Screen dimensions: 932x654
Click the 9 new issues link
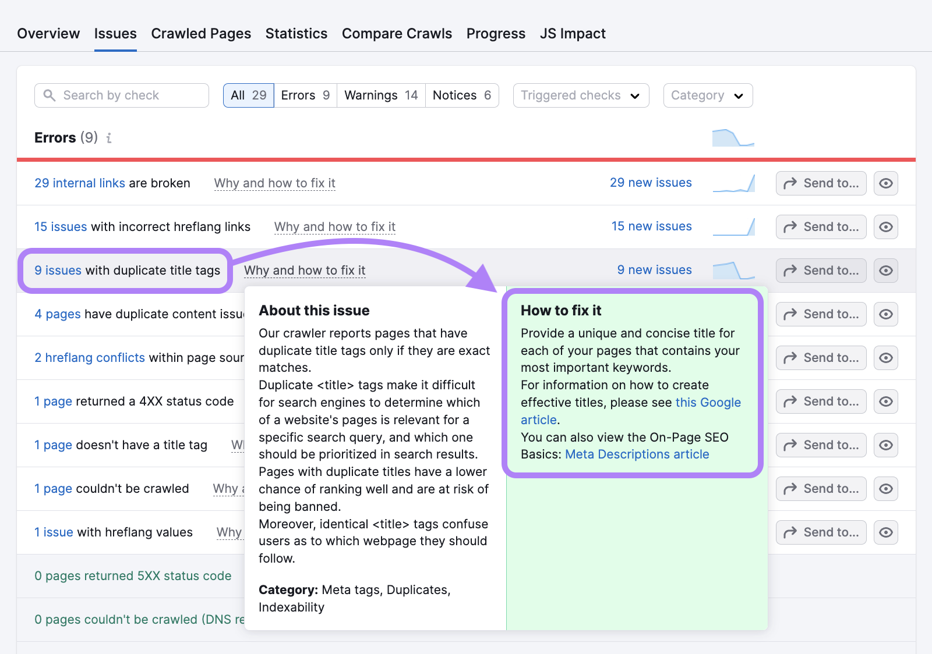tap(655, 270)
